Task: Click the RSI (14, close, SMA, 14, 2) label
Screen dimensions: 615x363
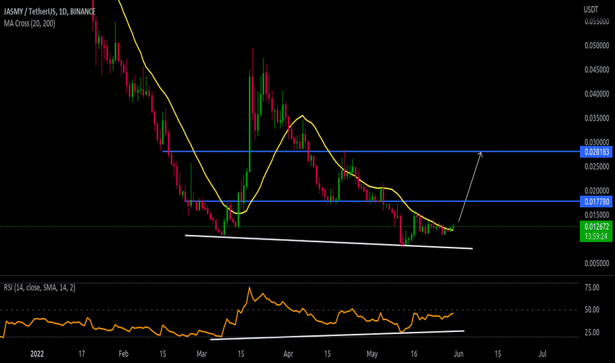Action: pyautogui.click(x=39, y=288)
